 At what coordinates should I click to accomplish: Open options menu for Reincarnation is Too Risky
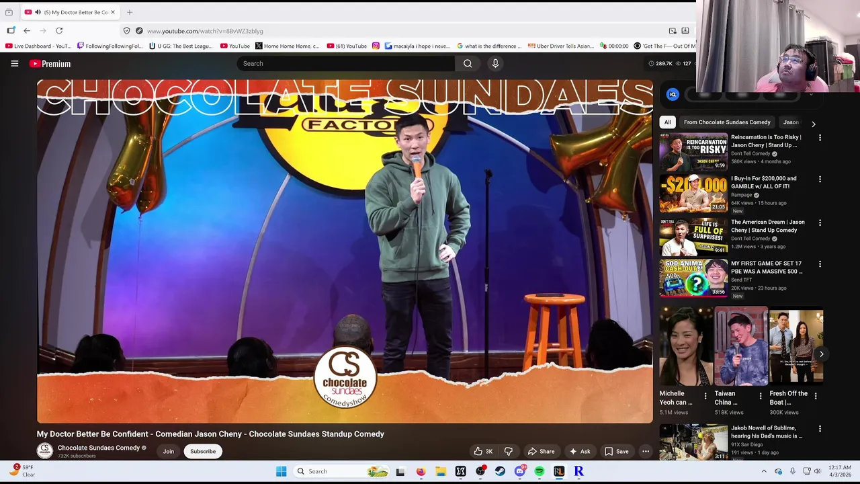coord(820,138)
